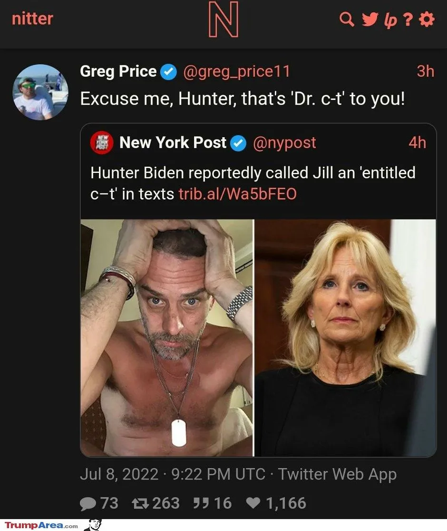Screen dimensions: 447x531
Task: Open the search magnifier icon
Action: coord(347,20)
